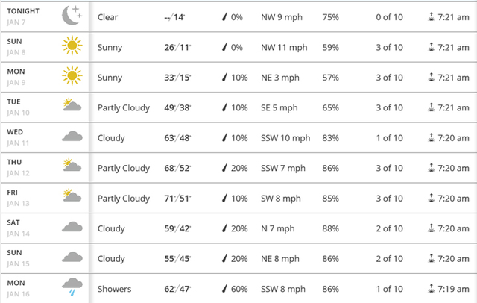Click partly cloudy icon for Tuesday Jan 10

[72, 104]
